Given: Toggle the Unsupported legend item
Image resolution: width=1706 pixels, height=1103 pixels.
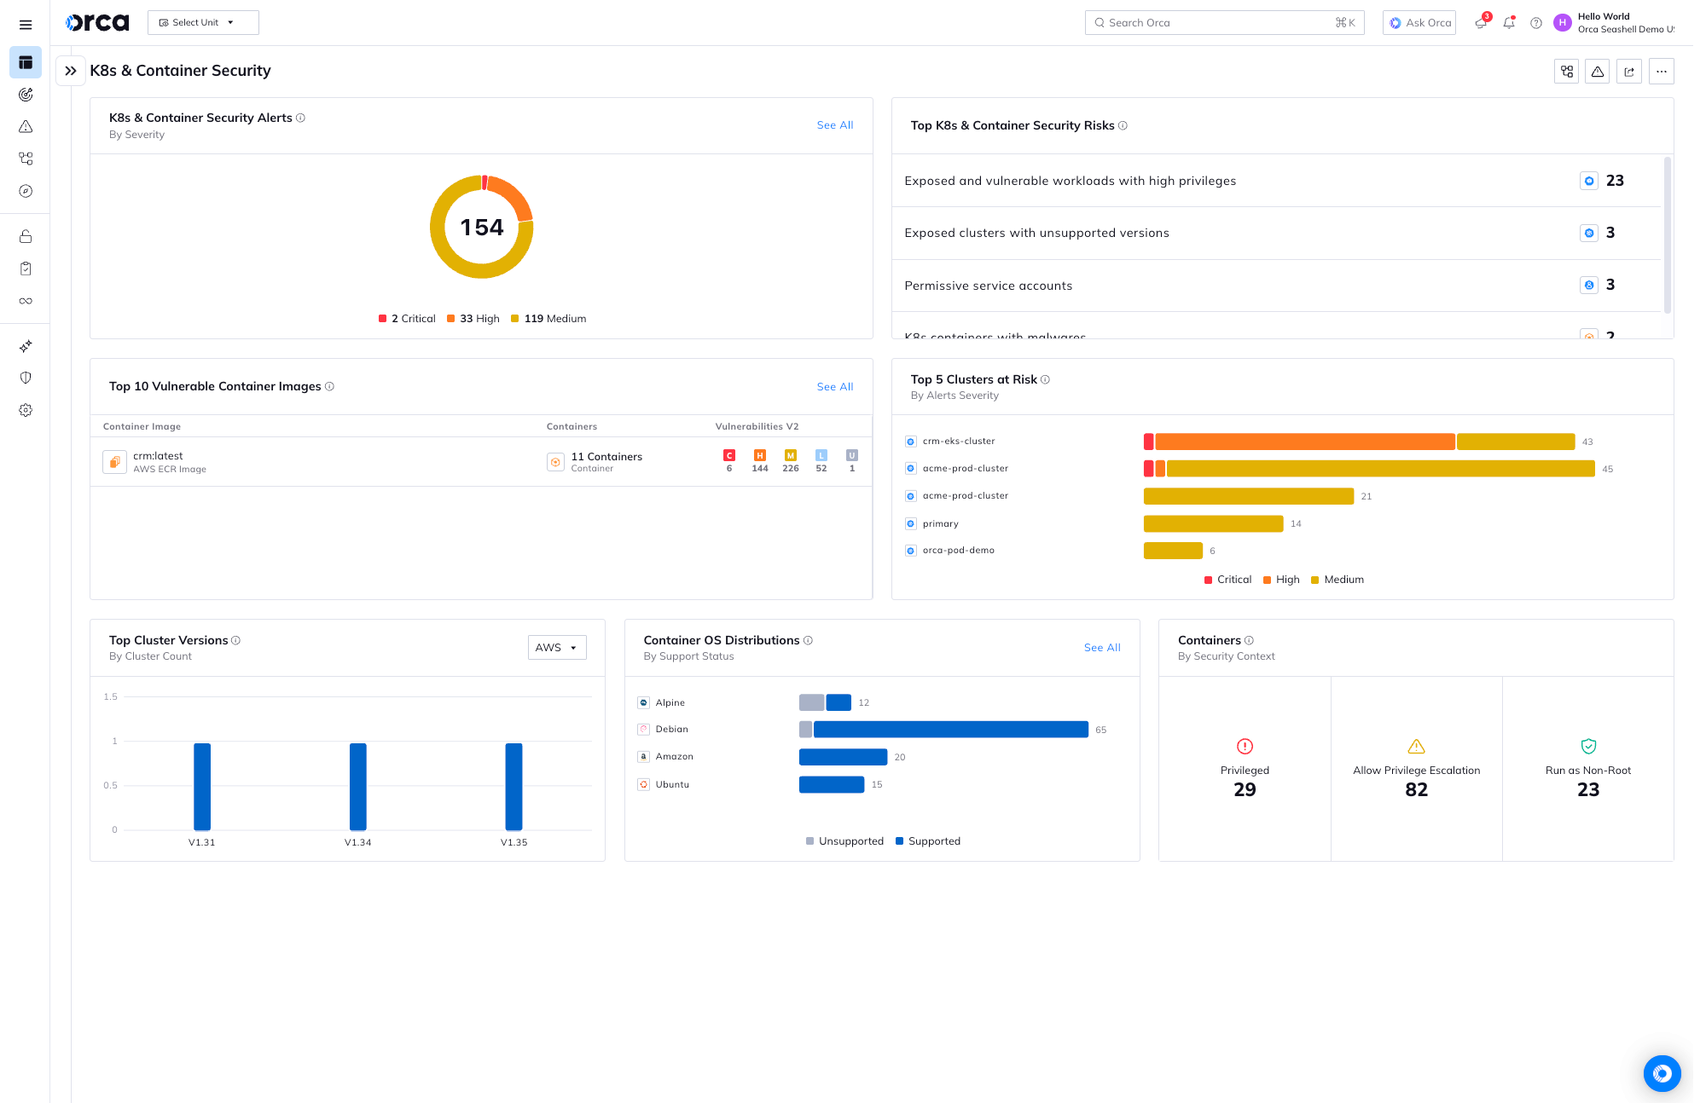Looking at the screenshot, I should point(844,841).
